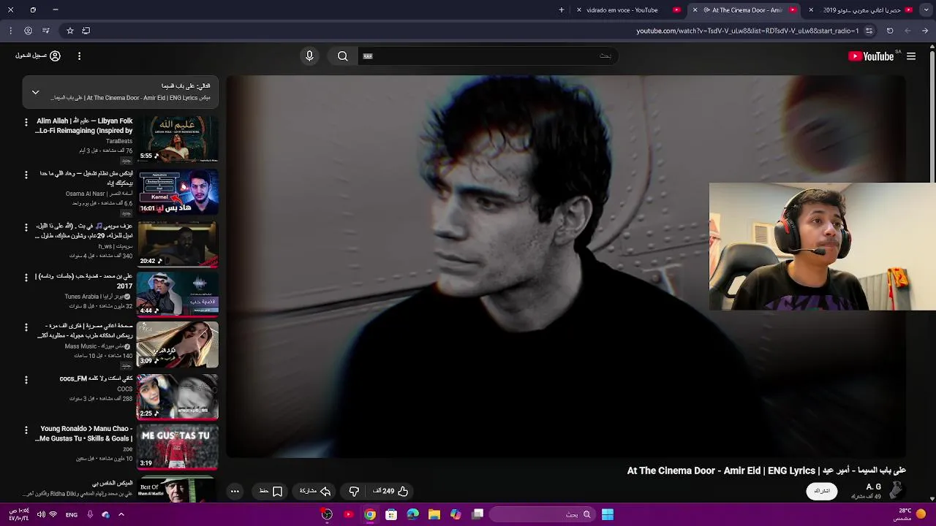Screen dimensions: 936x526
Task: Open the Chrome profile avatar icon
Action: pyautogui.click(x=28, y=31)
